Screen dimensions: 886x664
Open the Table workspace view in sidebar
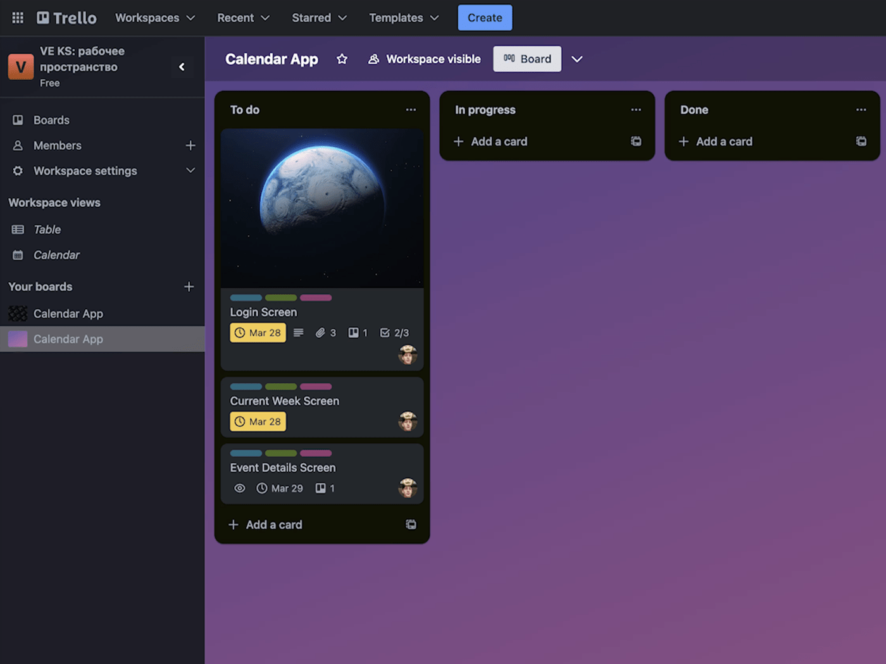point(46,229)
